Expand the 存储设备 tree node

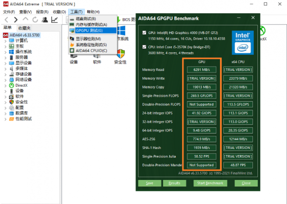point(5,74)
